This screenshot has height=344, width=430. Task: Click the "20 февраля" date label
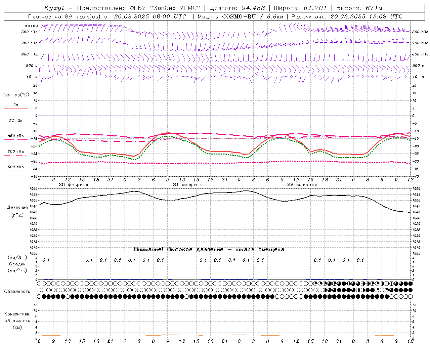coord(74,185)
